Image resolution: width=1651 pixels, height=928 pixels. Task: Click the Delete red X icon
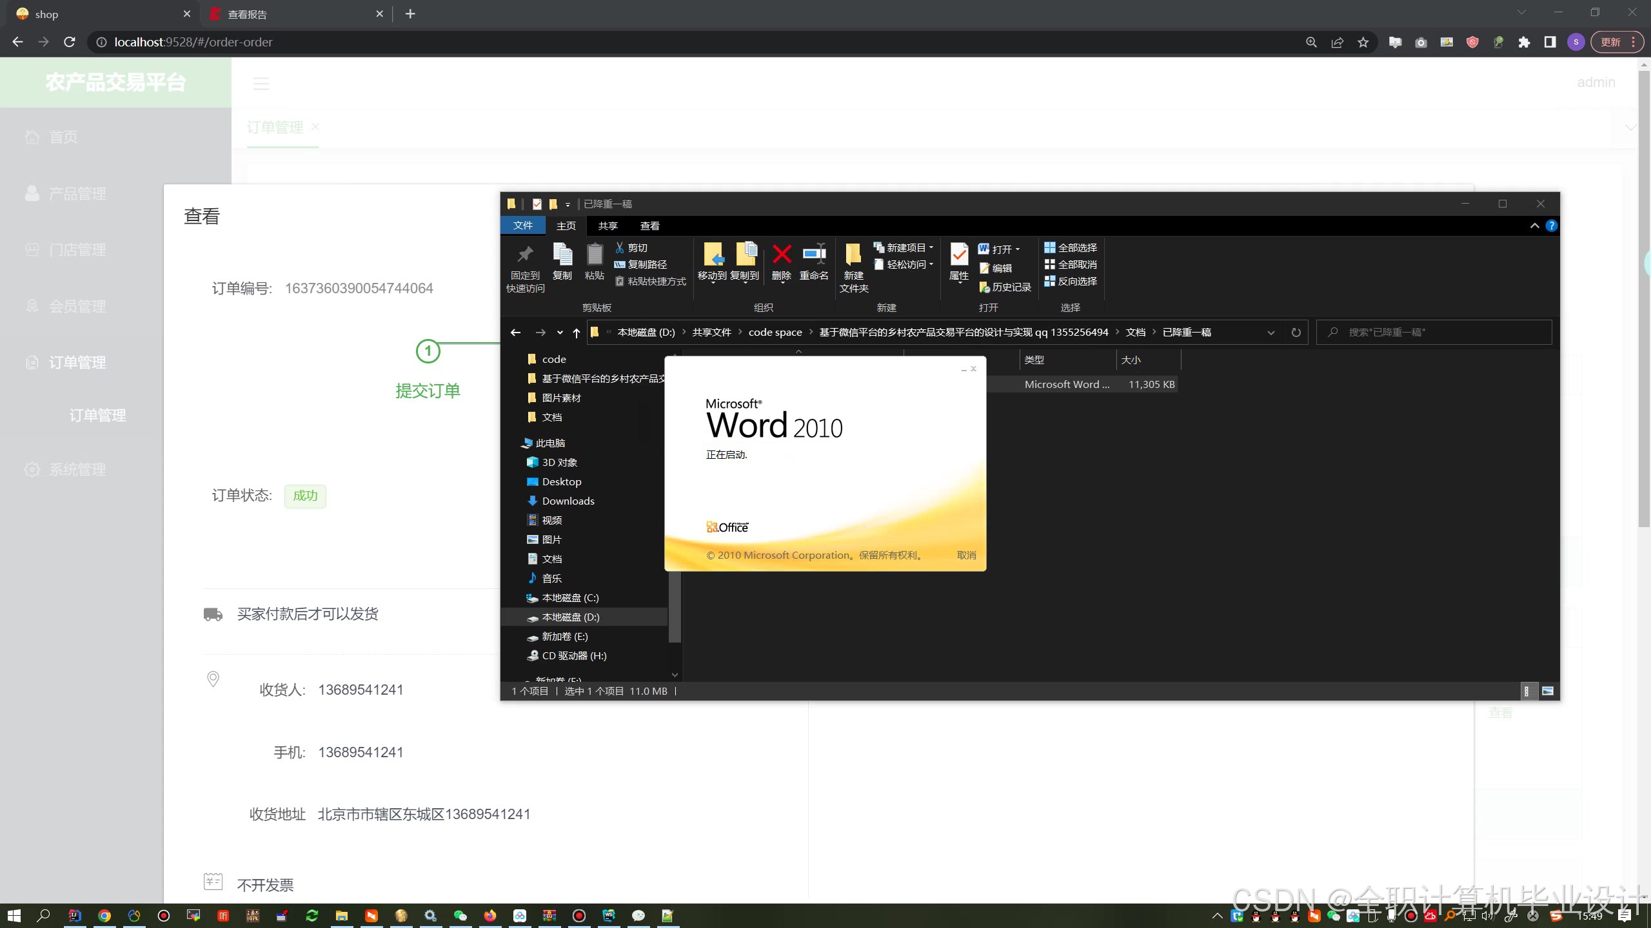click(782, 255)
